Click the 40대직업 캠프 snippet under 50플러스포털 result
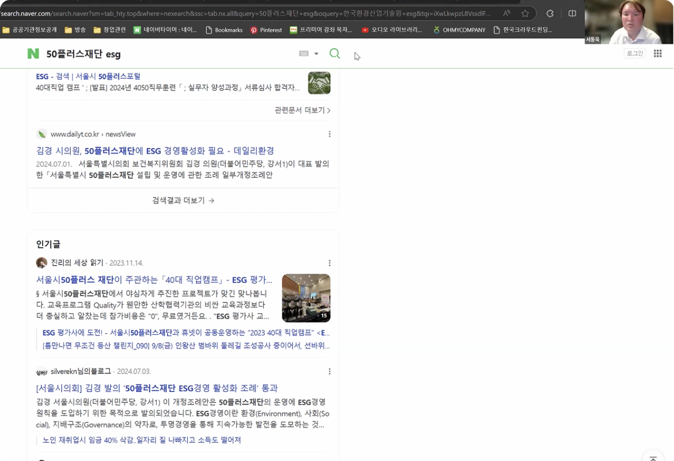Image resolution: width=674 pixels, height=461 pixels. point(168,87)
